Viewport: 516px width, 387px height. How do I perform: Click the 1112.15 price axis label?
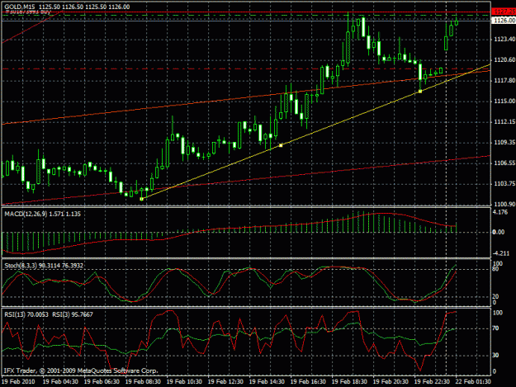tap(504, 121)
